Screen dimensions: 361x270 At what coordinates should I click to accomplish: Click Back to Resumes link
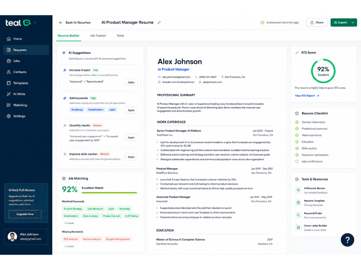pos(78,22)
